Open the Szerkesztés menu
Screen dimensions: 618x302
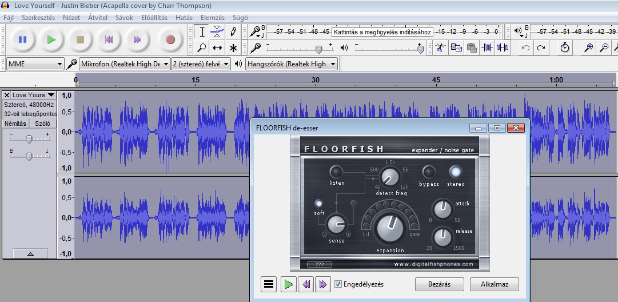(38, 18)
